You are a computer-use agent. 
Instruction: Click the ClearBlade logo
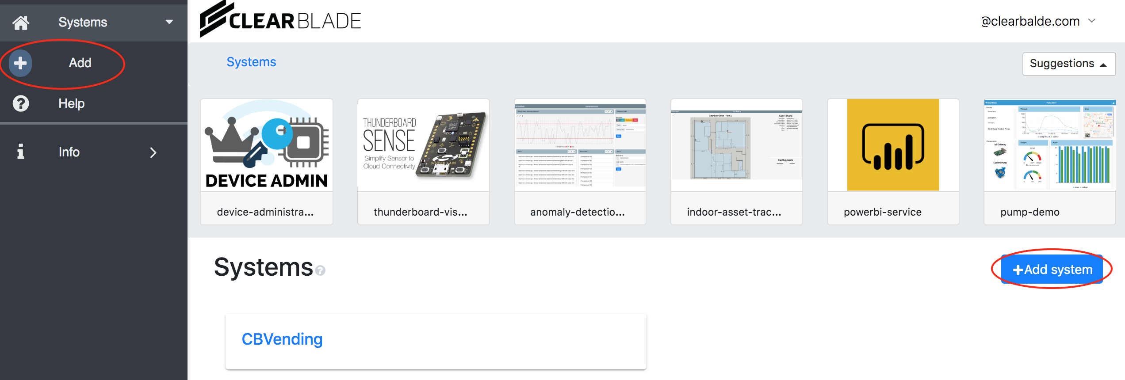pyautogui.click(x=280, y=20)
